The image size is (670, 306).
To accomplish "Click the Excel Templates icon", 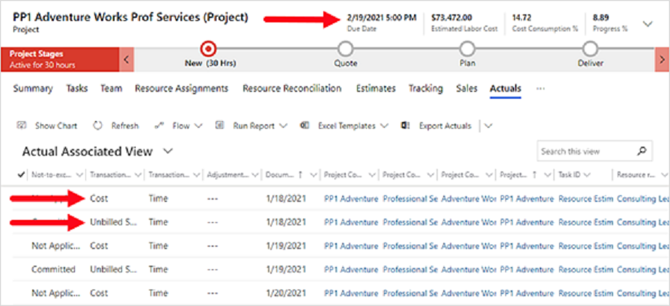I will [305, 126].
